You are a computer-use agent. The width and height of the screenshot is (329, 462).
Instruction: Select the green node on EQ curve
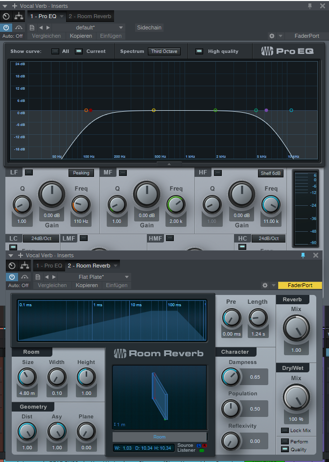215,110
